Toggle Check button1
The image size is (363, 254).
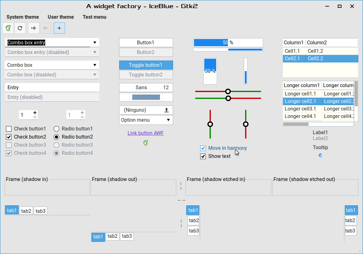[x=8, y=129]
